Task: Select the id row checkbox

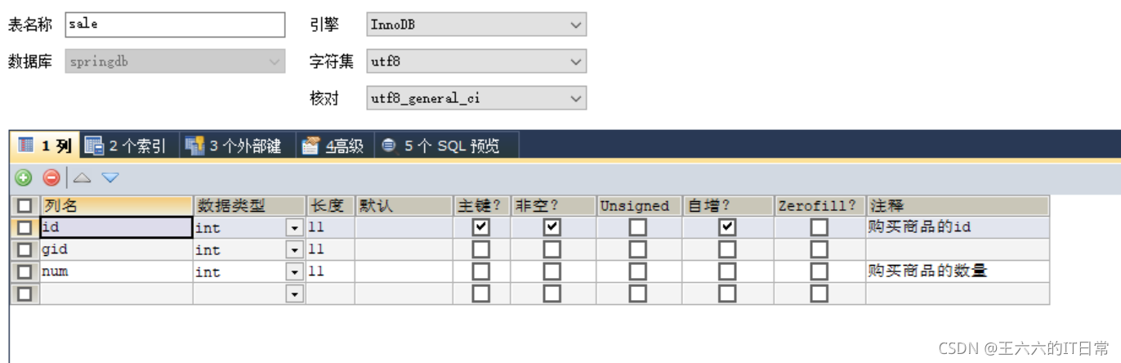Action: (x=25, y=227)
